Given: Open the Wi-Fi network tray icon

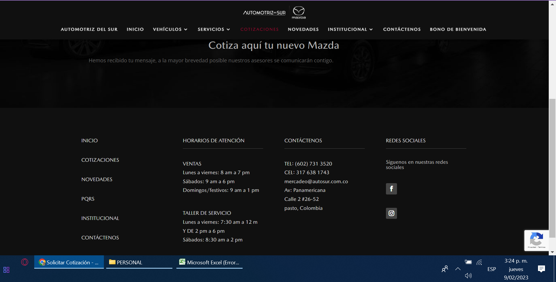Looking at the screenshot, I should click(x=479, y=262).
